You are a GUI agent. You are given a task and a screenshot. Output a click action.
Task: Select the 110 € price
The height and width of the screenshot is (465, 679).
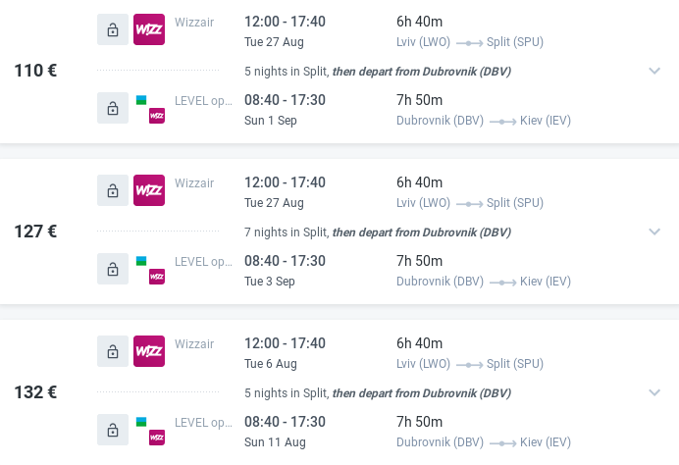tap(35, 71)
